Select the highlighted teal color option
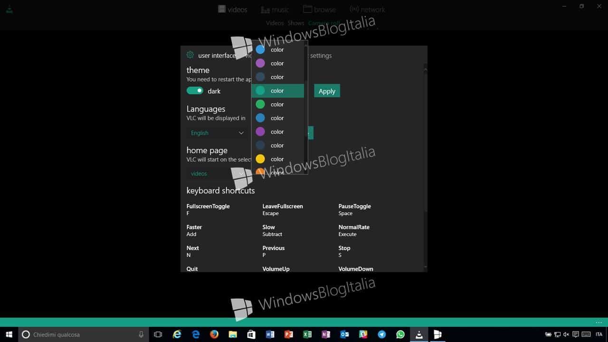The image size is (608, 342). tap(277, 91)
